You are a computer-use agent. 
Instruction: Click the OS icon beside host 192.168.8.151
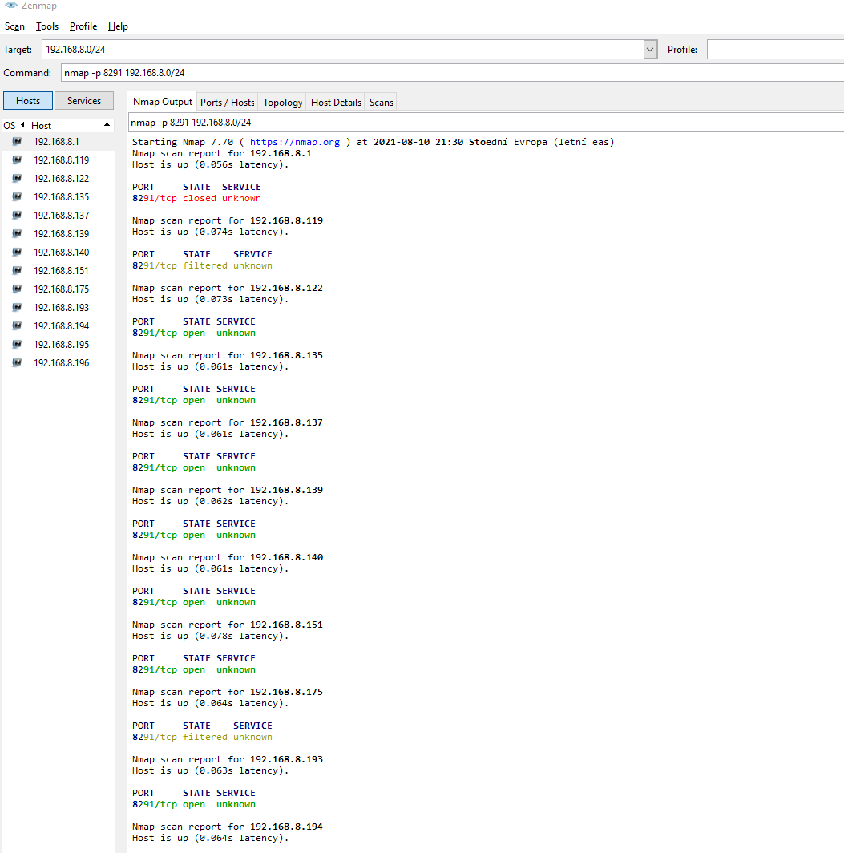coord(17,271)
